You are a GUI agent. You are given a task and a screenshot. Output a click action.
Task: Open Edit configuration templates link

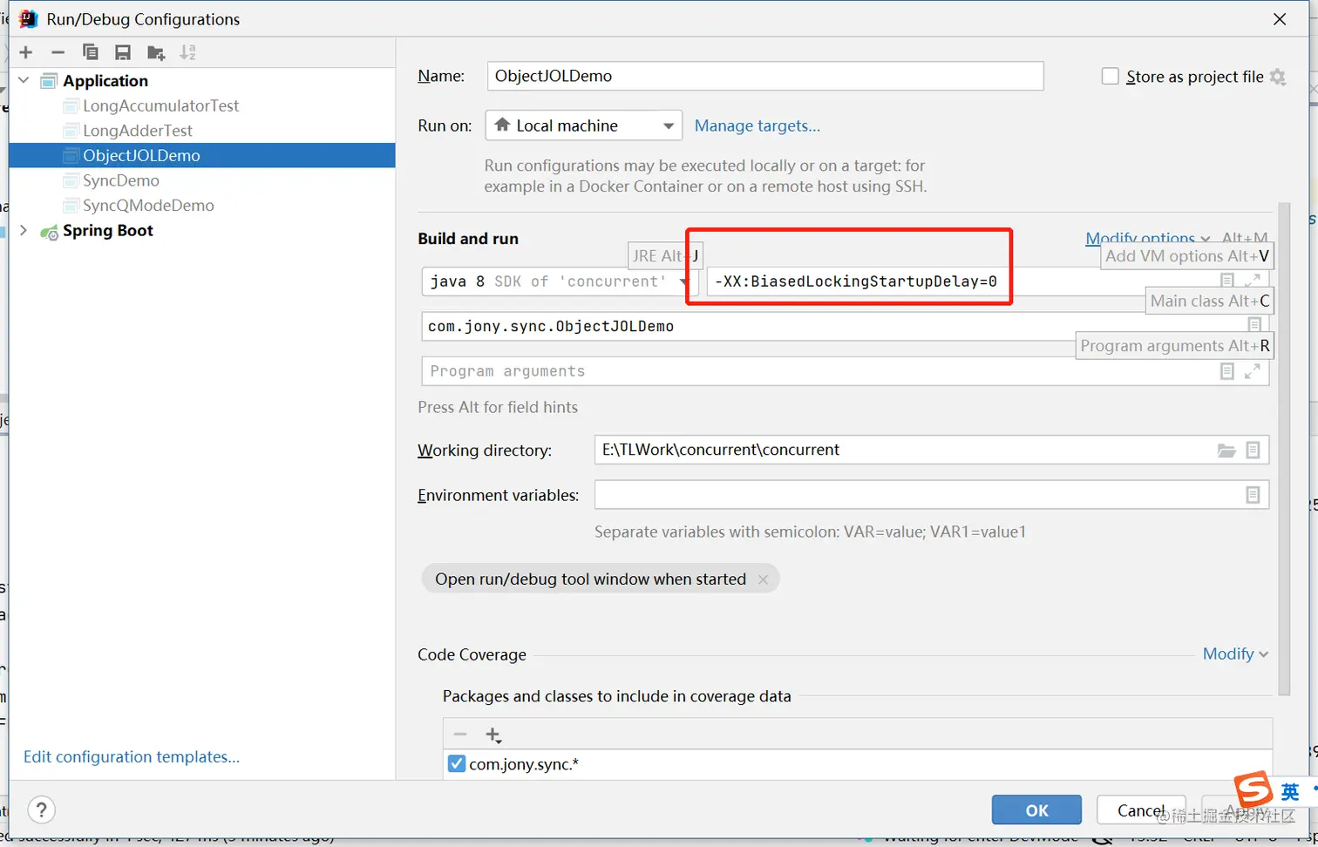point(132,756)
